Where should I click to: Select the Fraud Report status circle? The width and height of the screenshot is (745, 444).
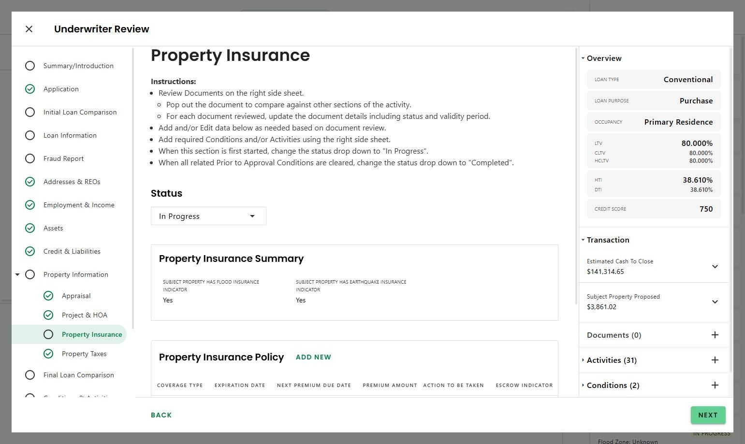(30, 158)
